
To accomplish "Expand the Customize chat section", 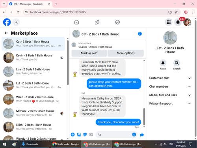I will coord(170,78).
